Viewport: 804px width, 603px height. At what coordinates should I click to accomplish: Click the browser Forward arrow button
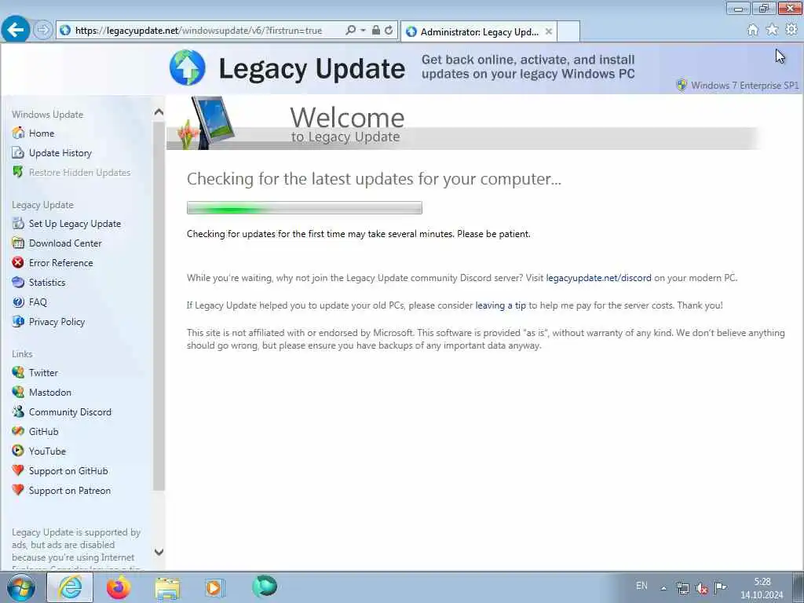tap(43, 30)
